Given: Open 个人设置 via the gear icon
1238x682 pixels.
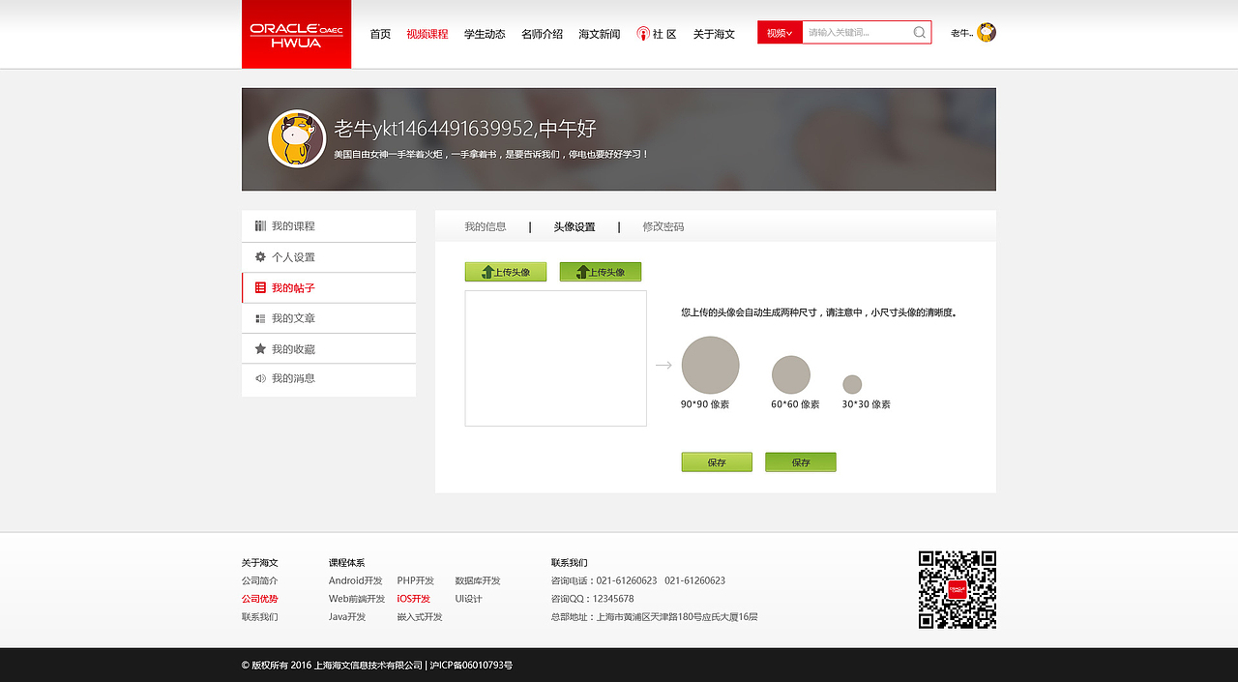Looking at the screenshot, I should (259, 256).
